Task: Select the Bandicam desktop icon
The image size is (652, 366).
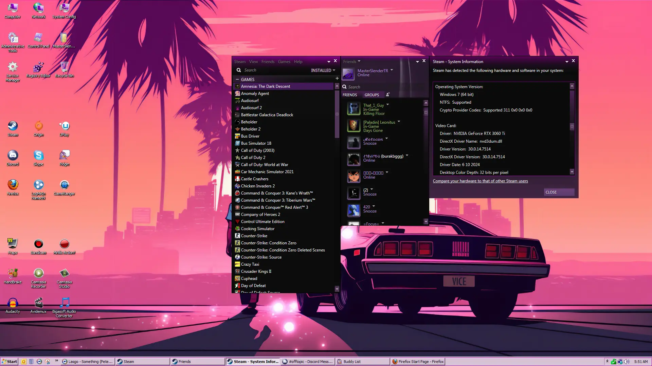Action: tap(38, 246)
